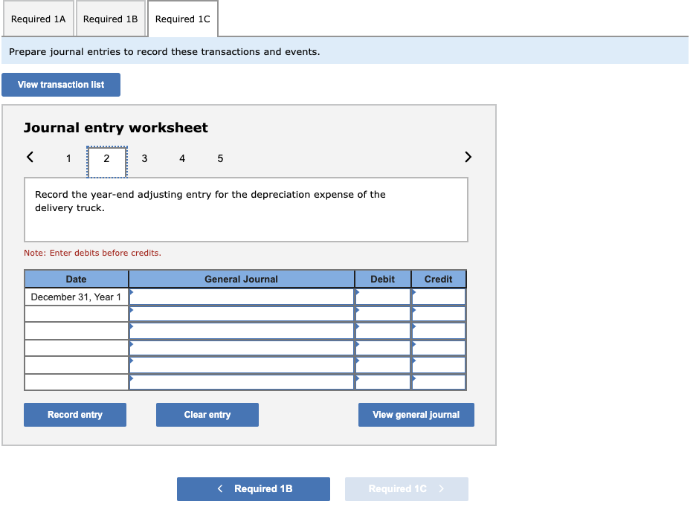The image size is (696, 507).
Task: Open journal entry worksheet 3
Action: point(144,158)
